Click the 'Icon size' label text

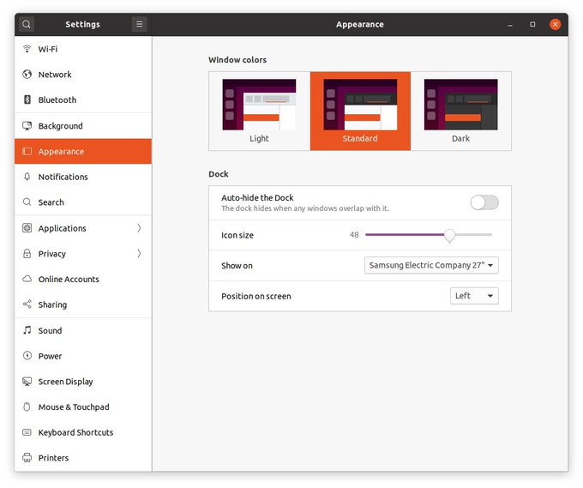coord(237,235)
